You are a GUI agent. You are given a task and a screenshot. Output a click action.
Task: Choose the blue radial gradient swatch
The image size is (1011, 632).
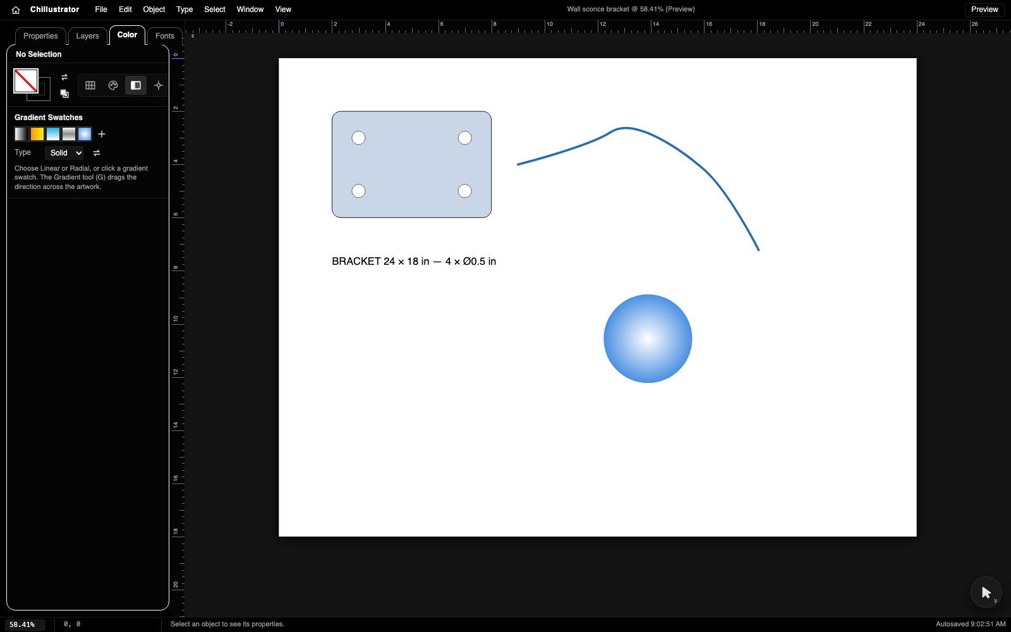tap(85, 134)
